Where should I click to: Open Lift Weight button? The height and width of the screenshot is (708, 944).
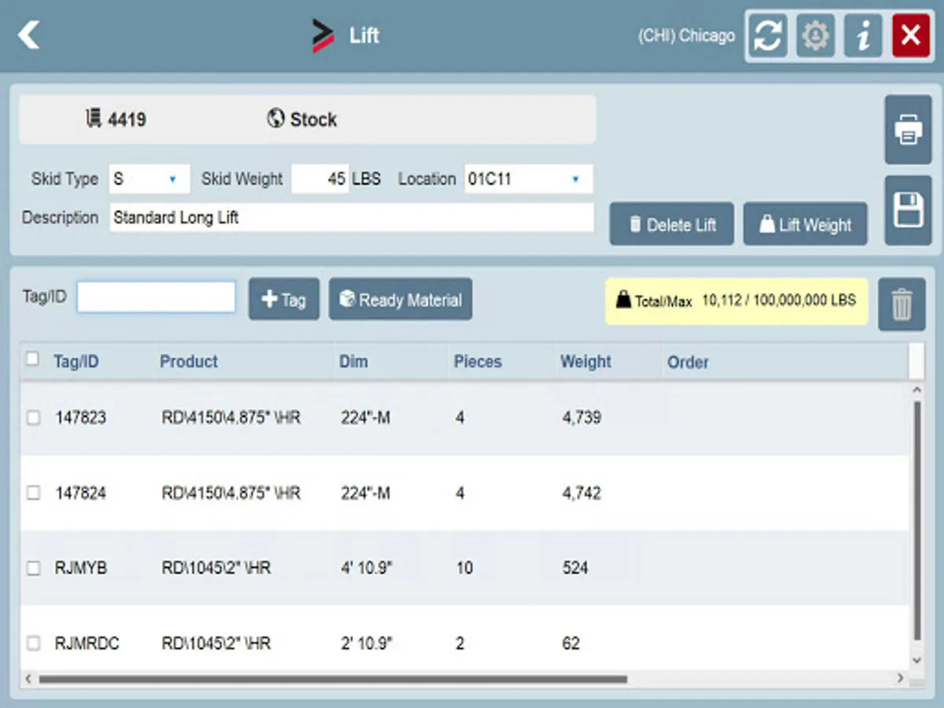click(x=806, y=224)
